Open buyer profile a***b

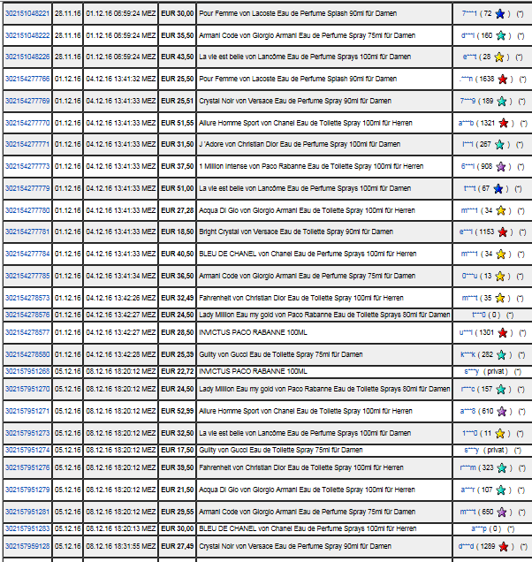(x=466, y=124)
